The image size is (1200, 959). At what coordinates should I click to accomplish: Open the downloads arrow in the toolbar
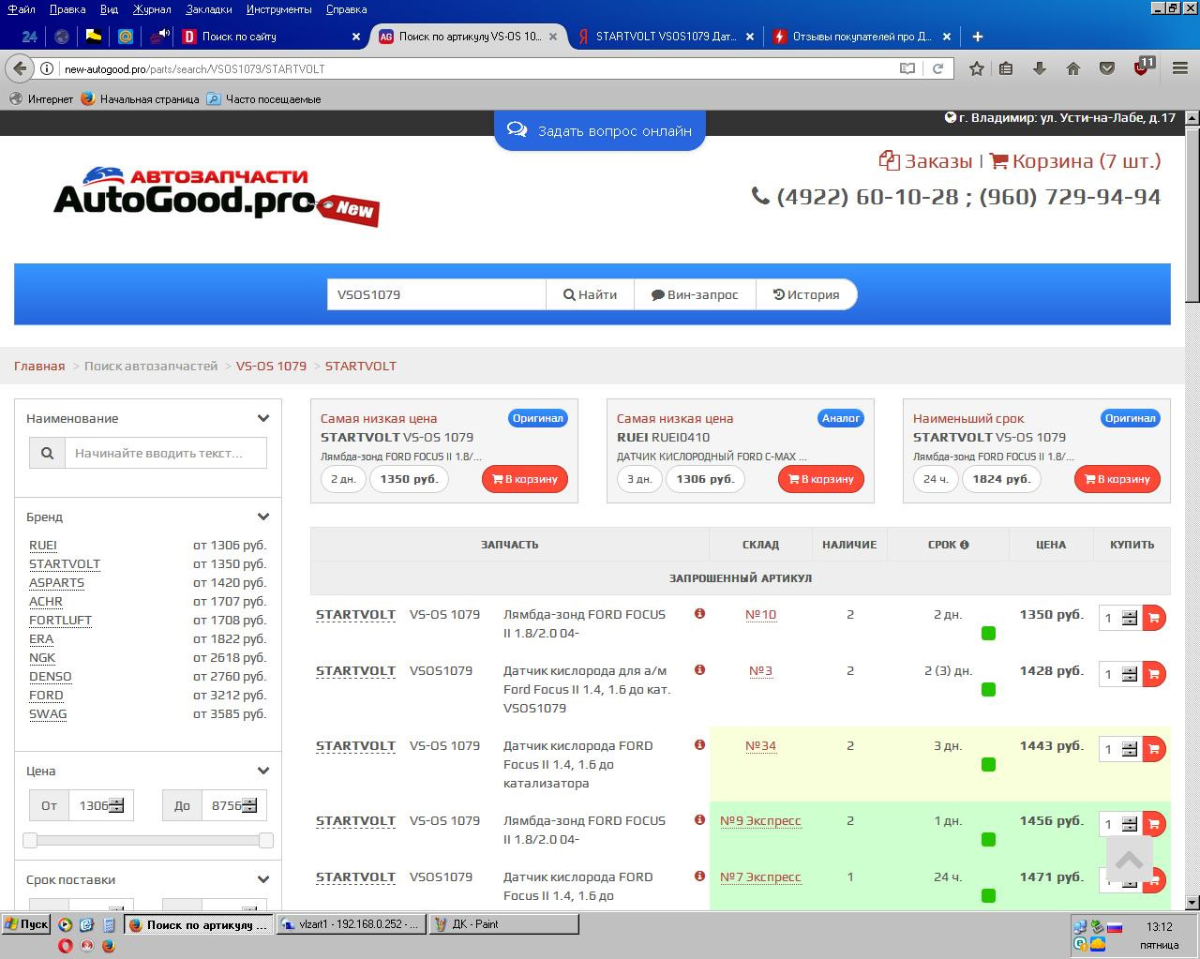[x=1039, y=68]
